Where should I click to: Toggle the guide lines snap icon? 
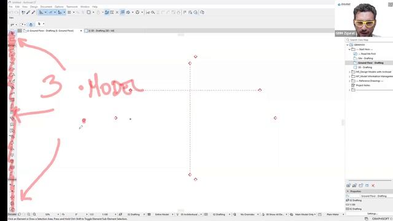(x=41, y=12)
